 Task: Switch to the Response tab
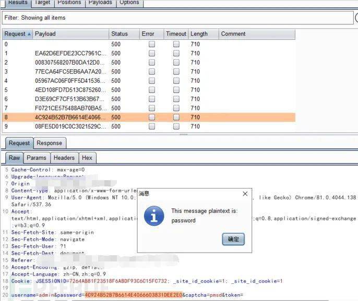pyautogui.click(x=49, y=143)
